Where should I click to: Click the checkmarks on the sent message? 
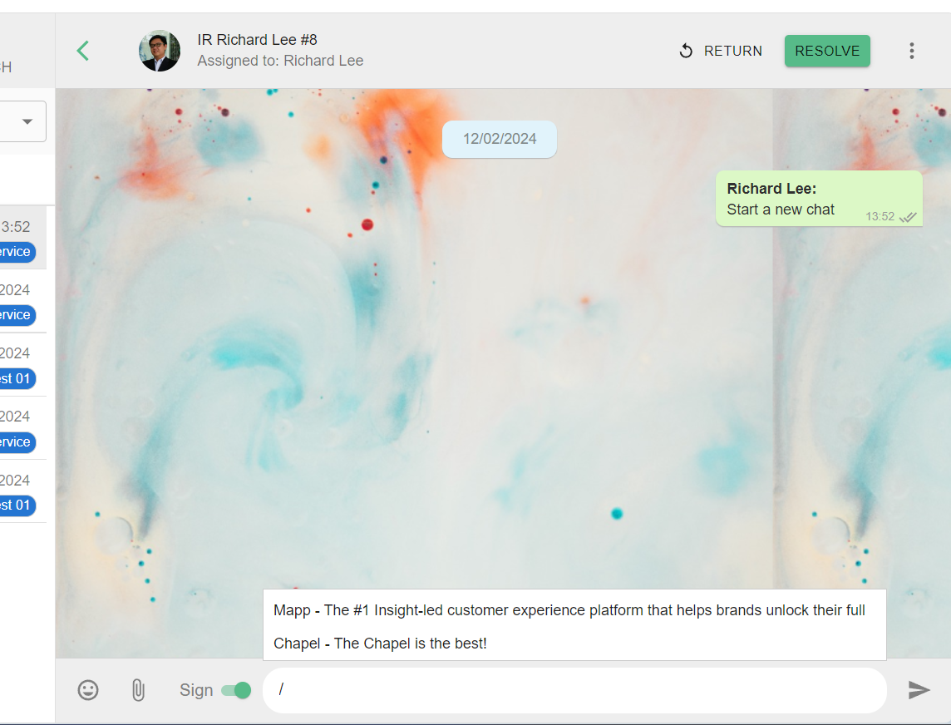[x=908, y=218]
